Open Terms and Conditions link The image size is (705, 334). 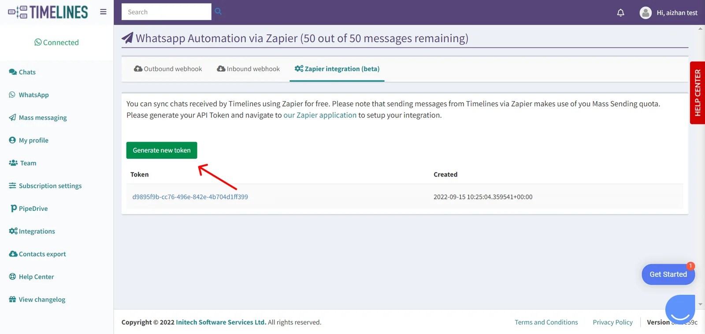(x=546, y=322)
